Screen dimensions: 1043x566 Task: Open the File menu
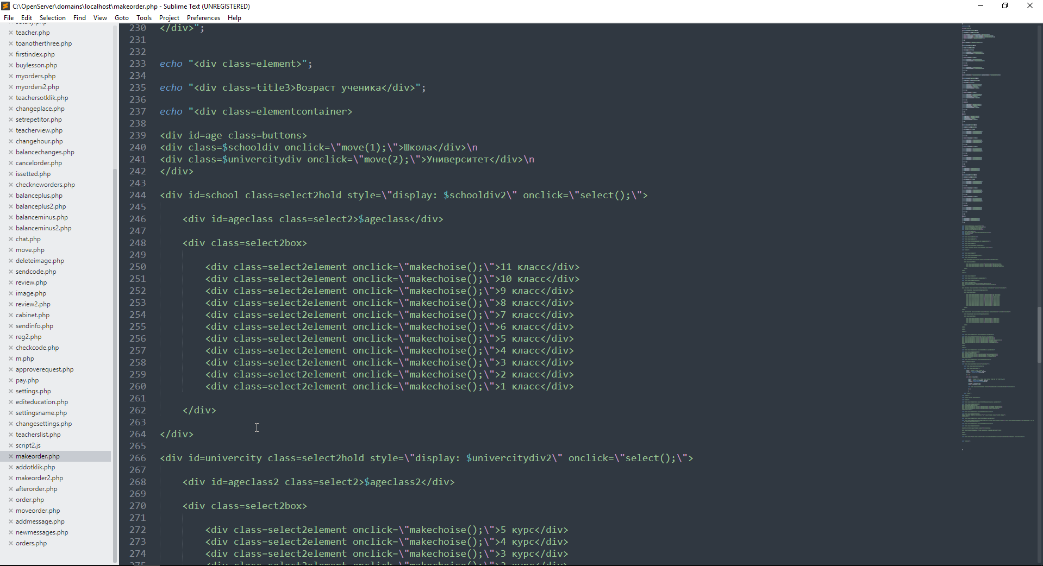(x=9, y=18)
